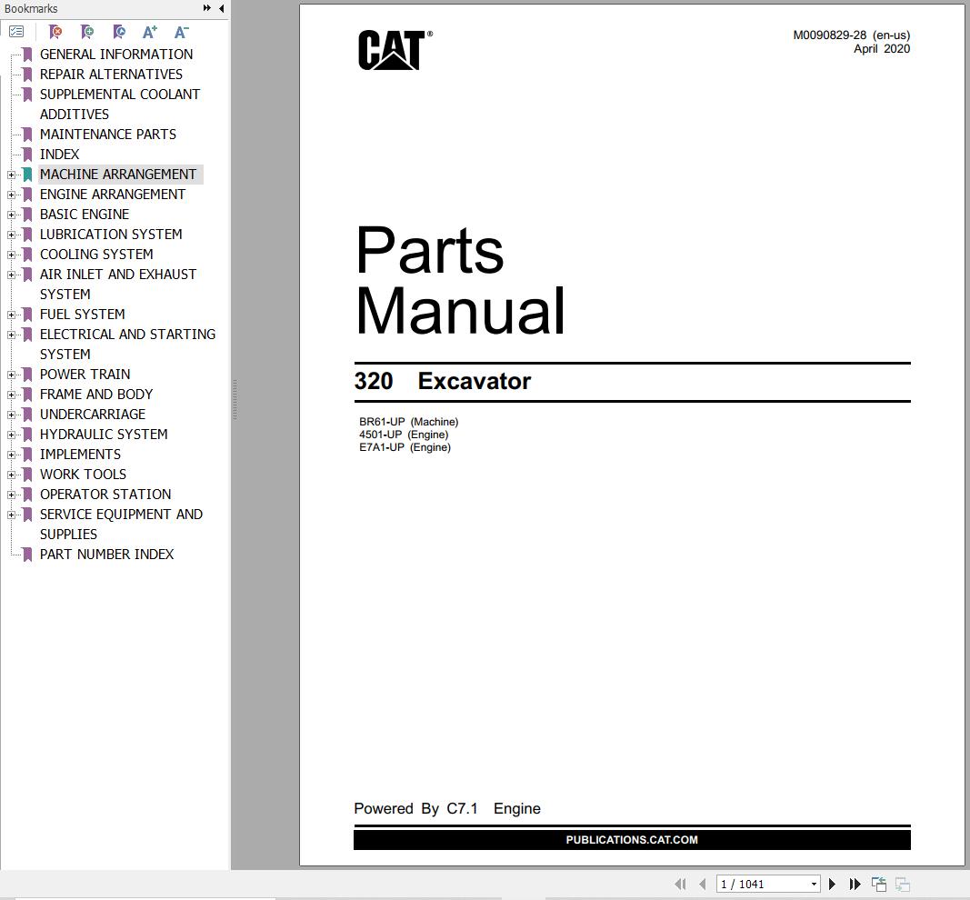Advance to the last page with skip icon

pyautogui.click(x=855, y=884)
